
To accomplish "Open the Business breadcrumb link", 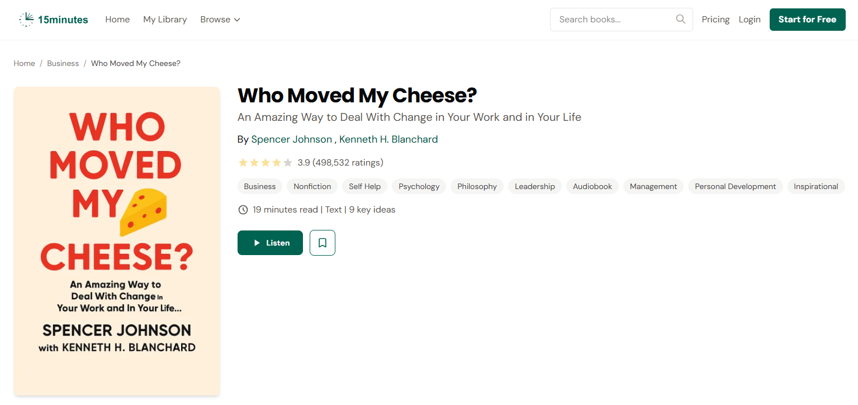I will (63, 63).
